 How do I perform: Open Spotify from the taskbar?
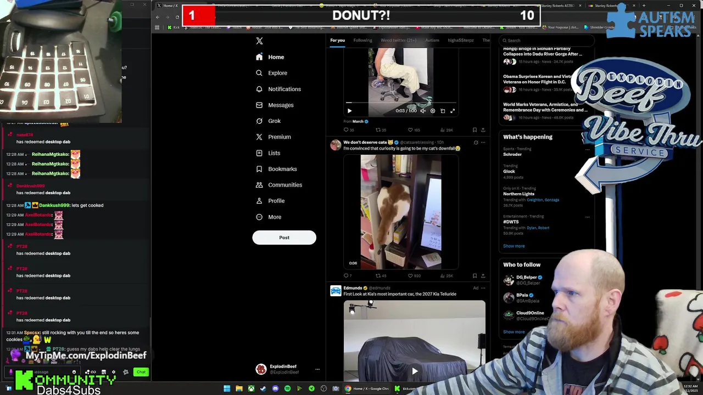tap(287, 388)
